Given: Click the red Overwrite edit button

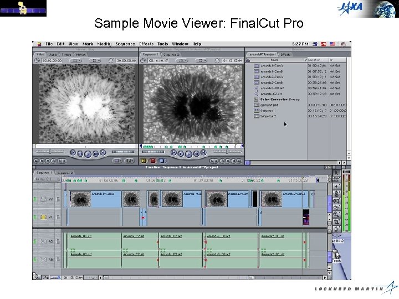Looking at the screenshot, I should point(153,161).
